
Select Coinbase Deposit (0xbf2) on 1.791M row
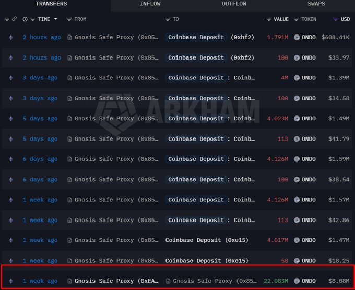210,37
